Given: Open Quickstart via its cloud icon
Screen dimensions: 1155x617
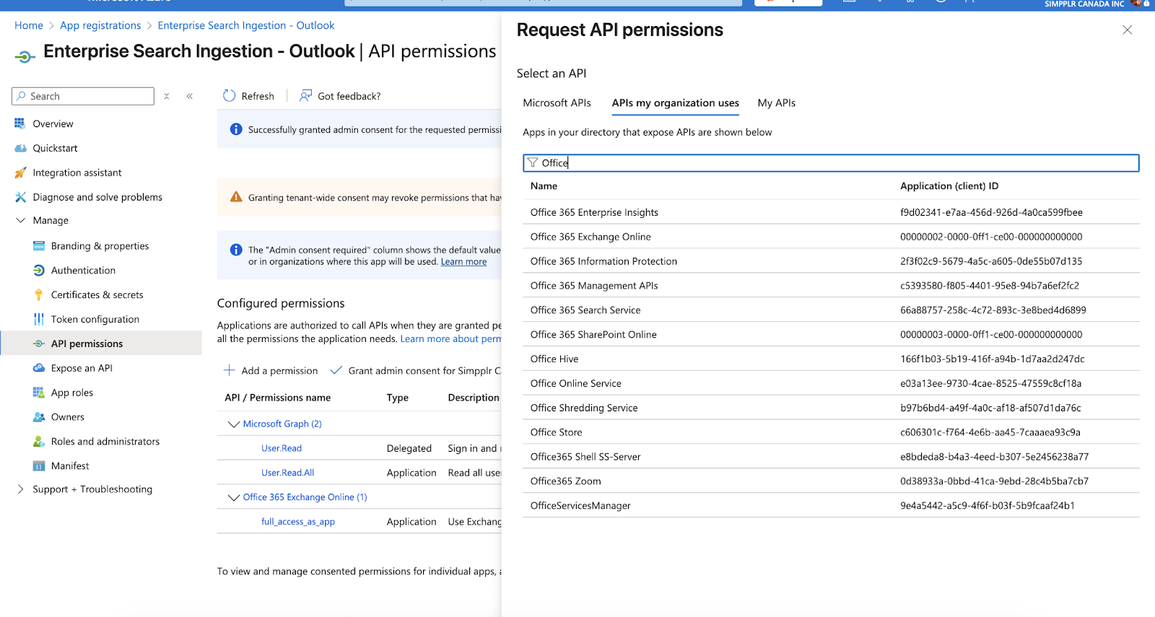Looking at the screenshot, I should 20,148.
